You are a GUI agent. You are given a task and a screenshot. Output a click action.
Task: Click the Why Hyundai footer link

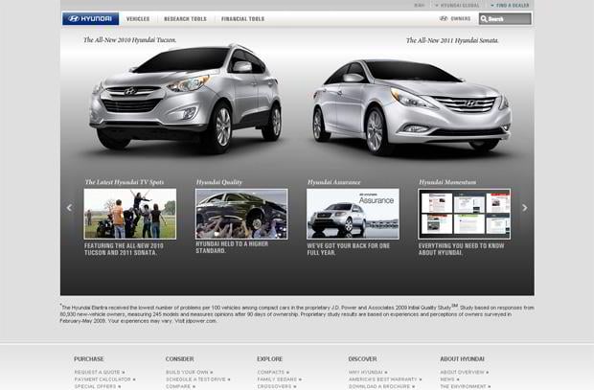[x=368, y=371]
